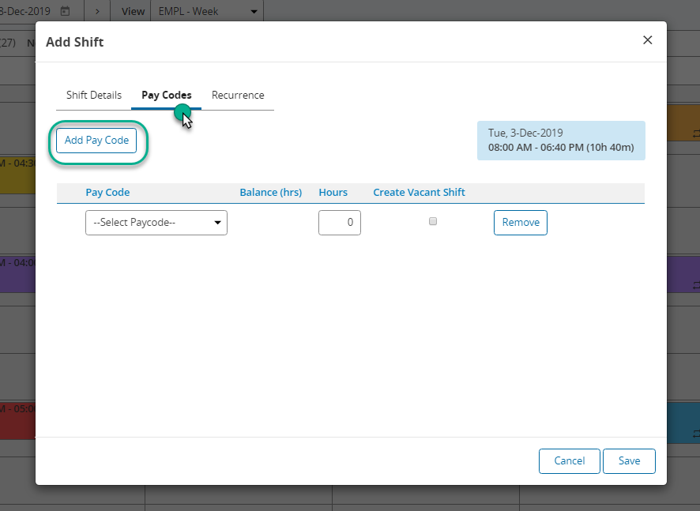Select the Pay Codes tab
This screenshot has height=511, width=700.
coord(167,95)
